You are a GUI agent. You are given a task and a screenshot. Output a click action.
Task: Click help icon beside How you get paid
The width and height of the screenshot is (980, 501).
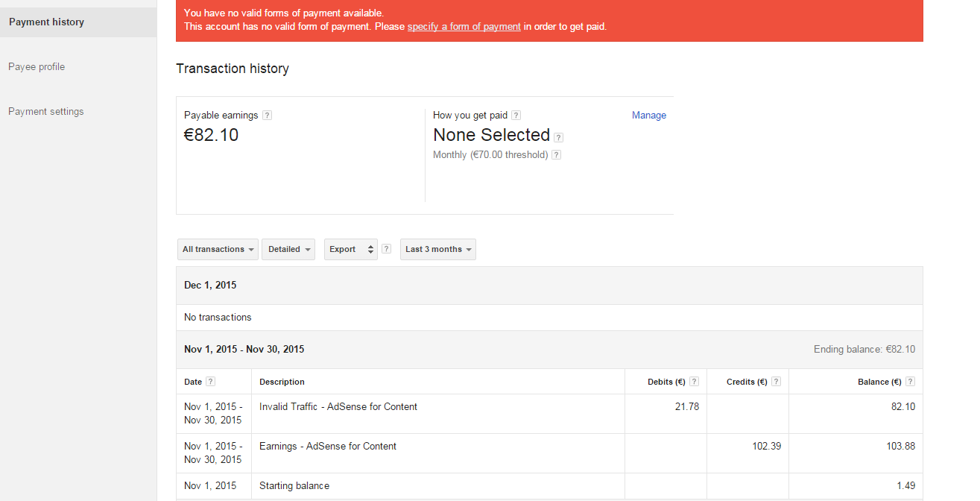tap(516, 116)
